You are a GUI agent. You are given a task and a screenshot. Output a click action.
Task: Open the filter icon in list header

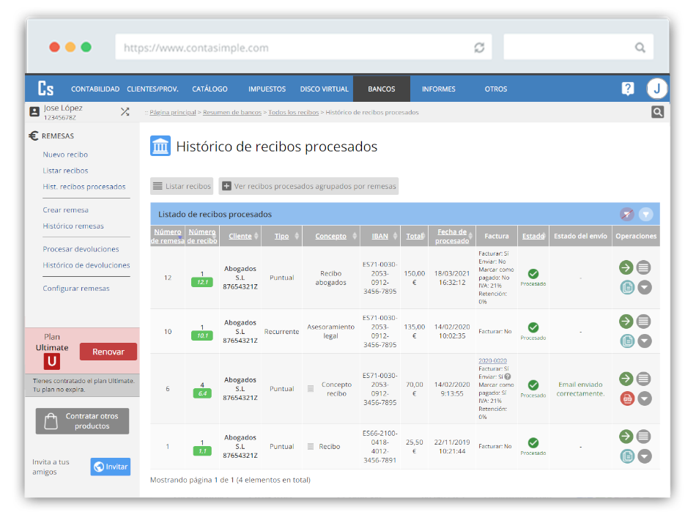pyautogui.click(x=645, y=215)
